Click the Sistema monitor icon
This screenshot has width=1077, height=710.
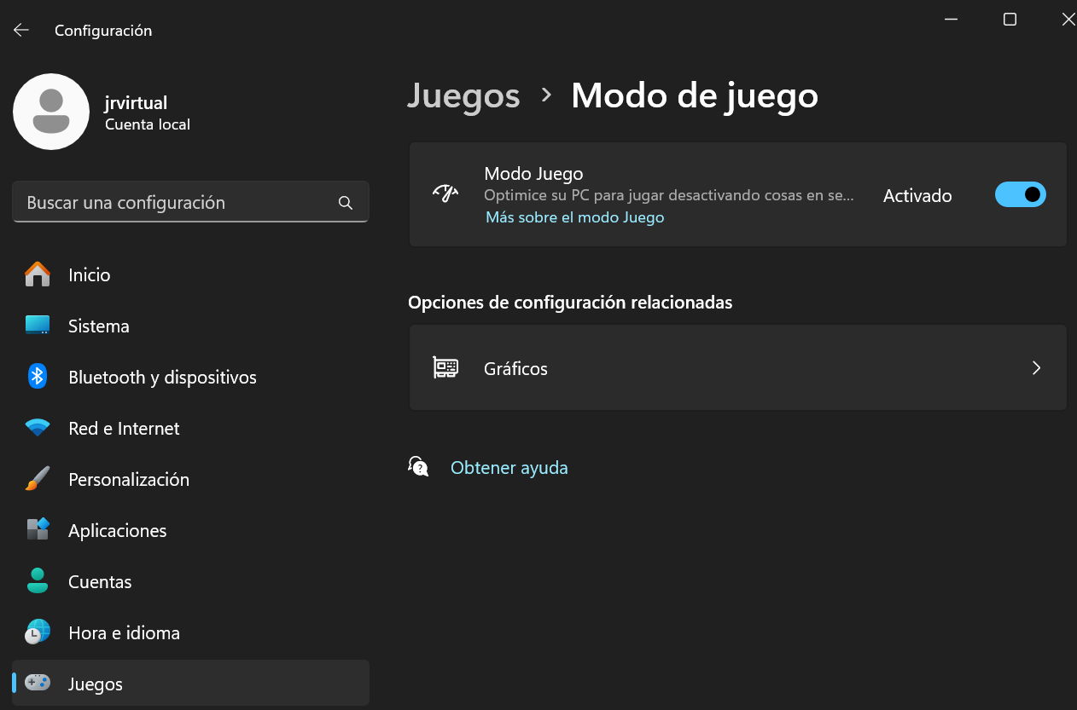(x=38, y=326)
